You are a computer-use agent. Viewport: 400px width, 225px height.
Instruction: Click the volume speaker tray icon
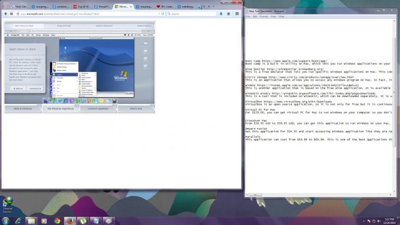pyautogui.click(x=378, y=221)
